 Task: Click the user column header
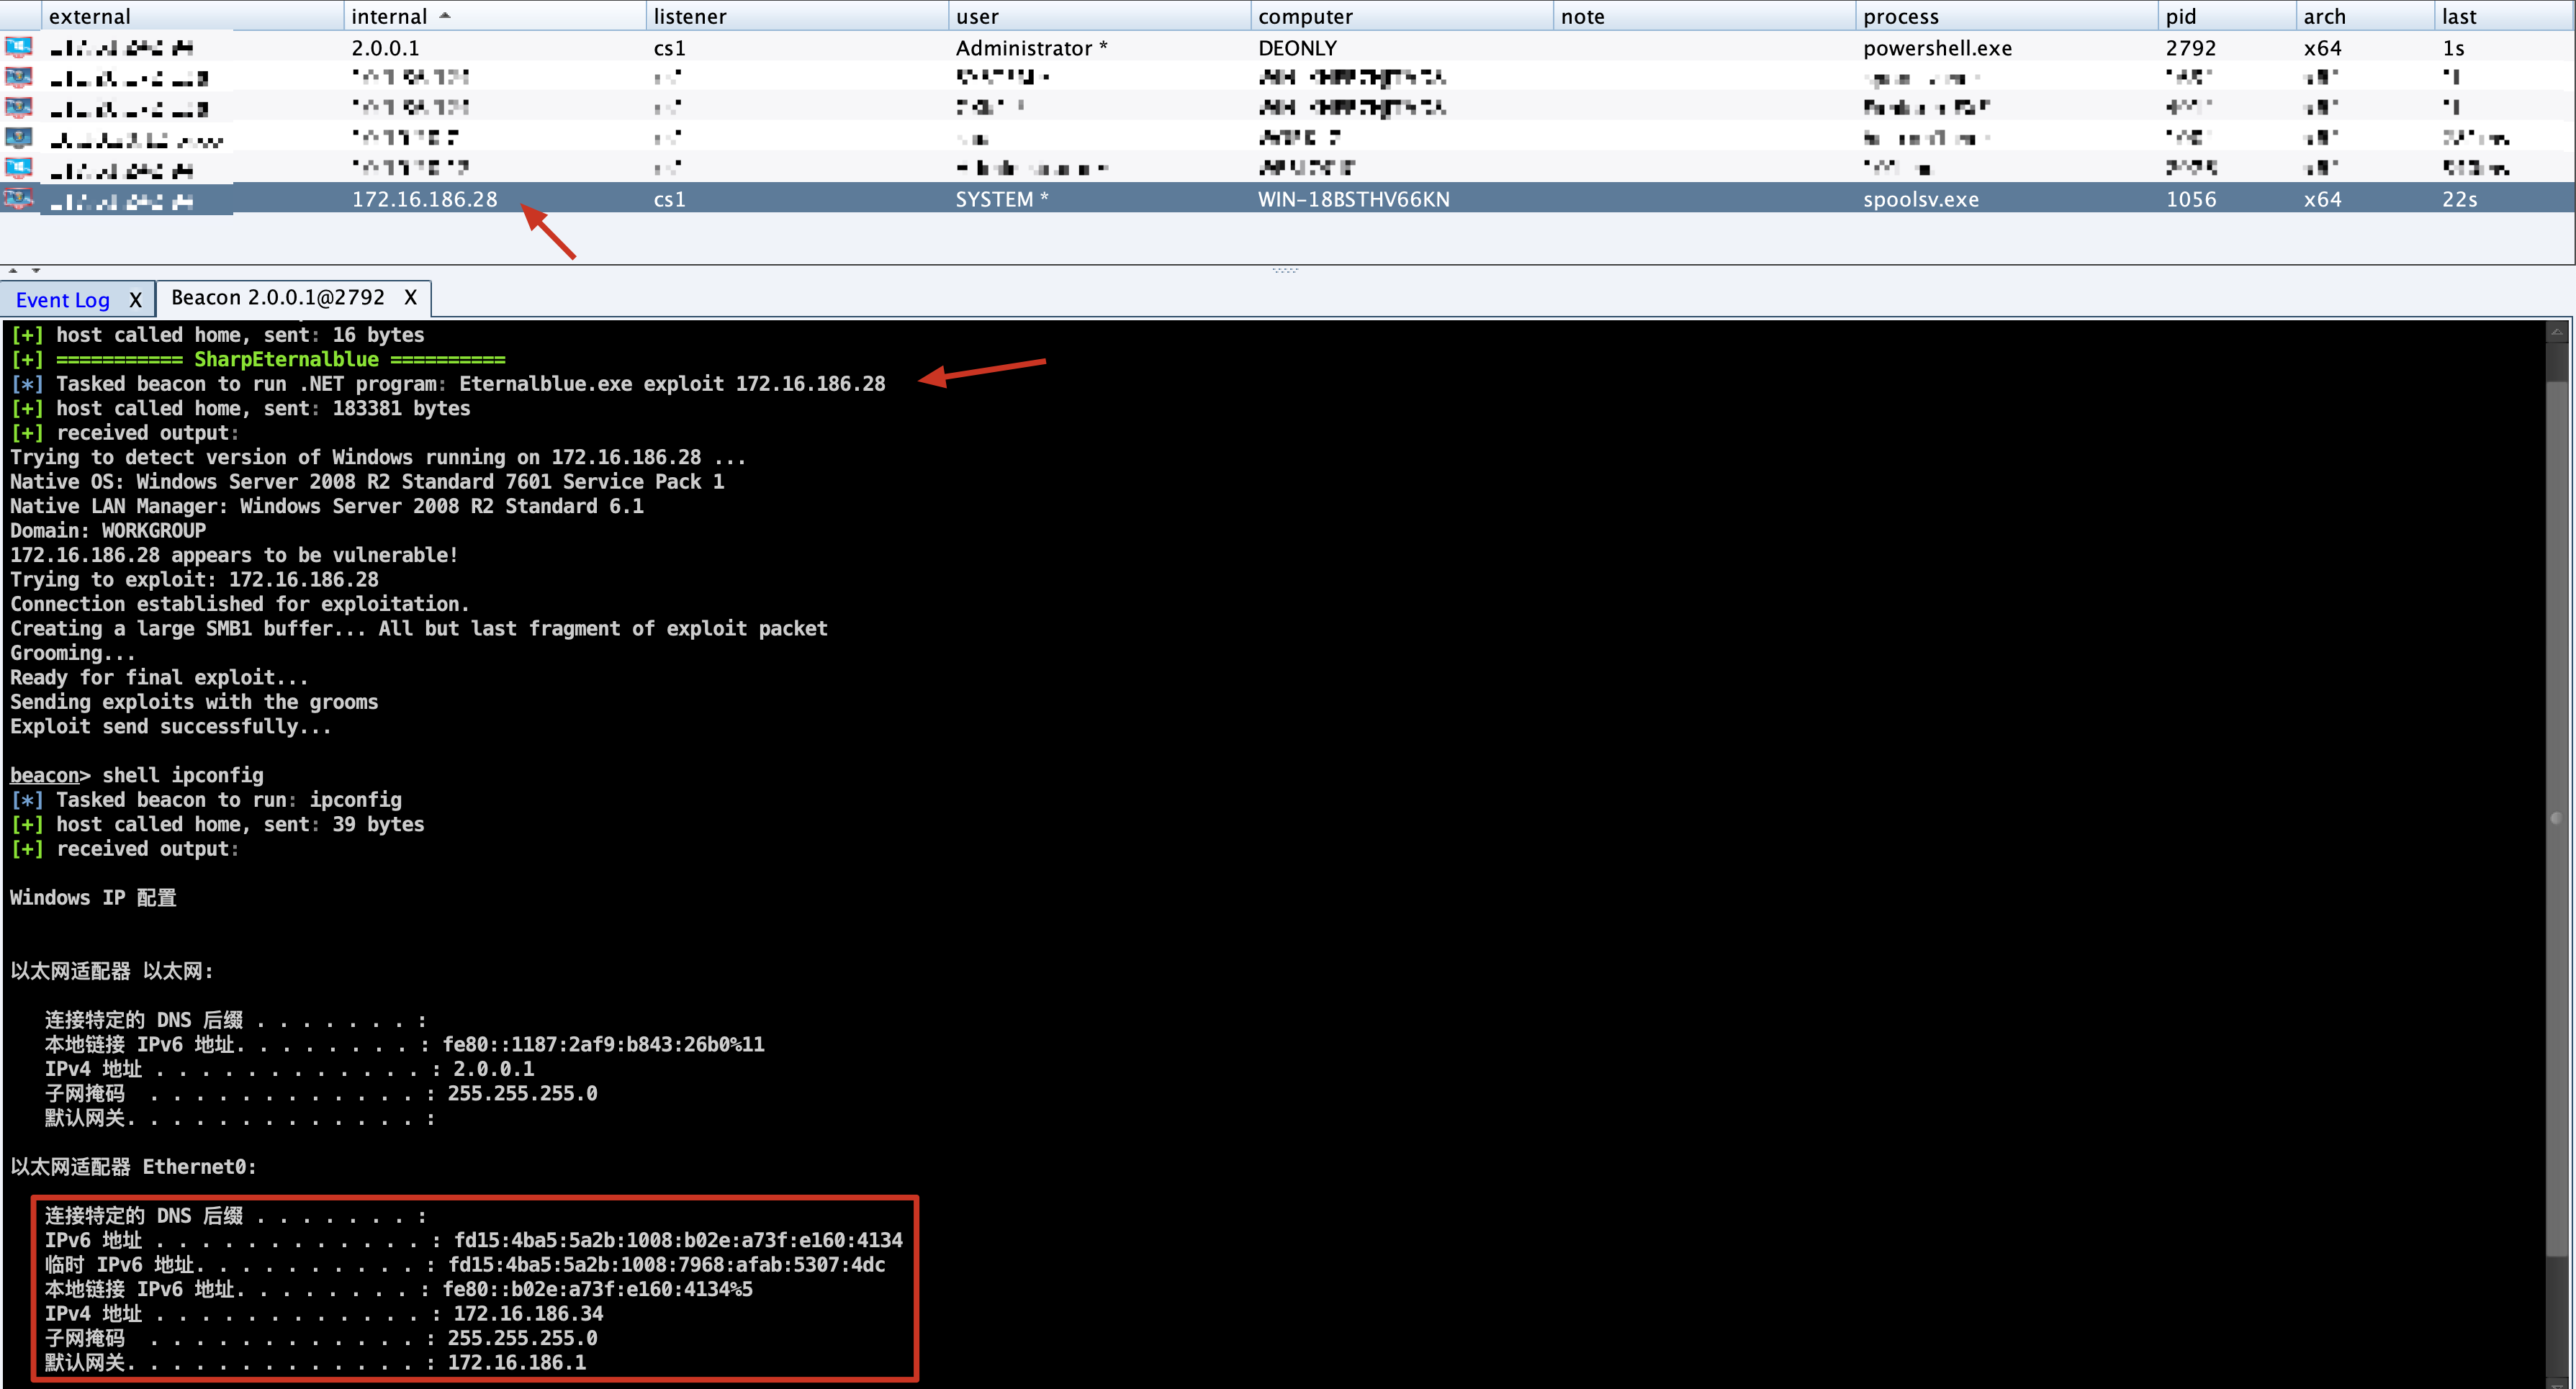point(1099,16)
